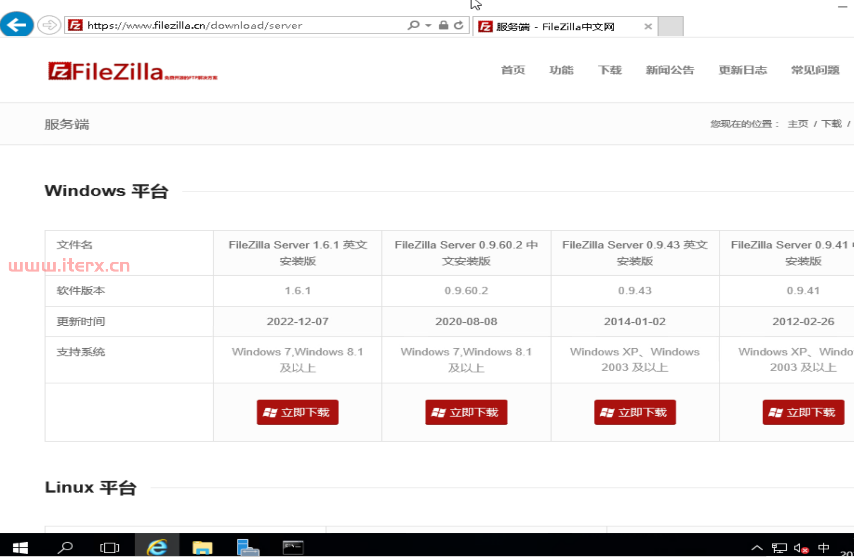Click the network status tray icon
854x557 pixels.
coord(779,548)
